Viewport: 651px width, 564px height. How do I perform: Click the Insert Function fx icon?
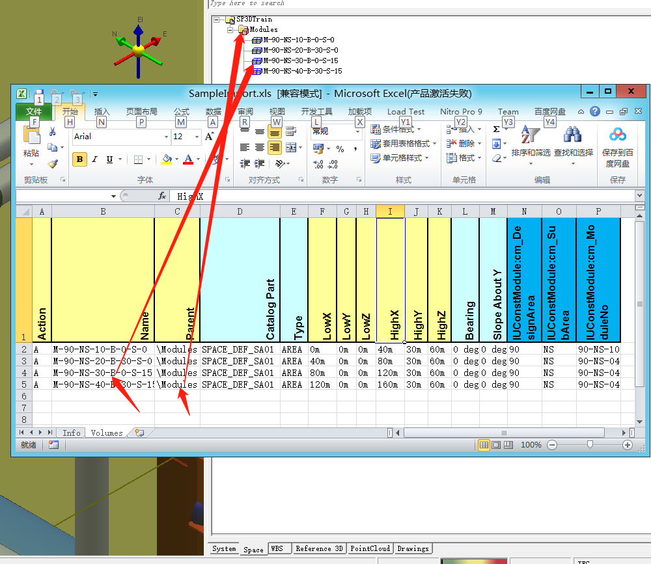tap(162, 196)
